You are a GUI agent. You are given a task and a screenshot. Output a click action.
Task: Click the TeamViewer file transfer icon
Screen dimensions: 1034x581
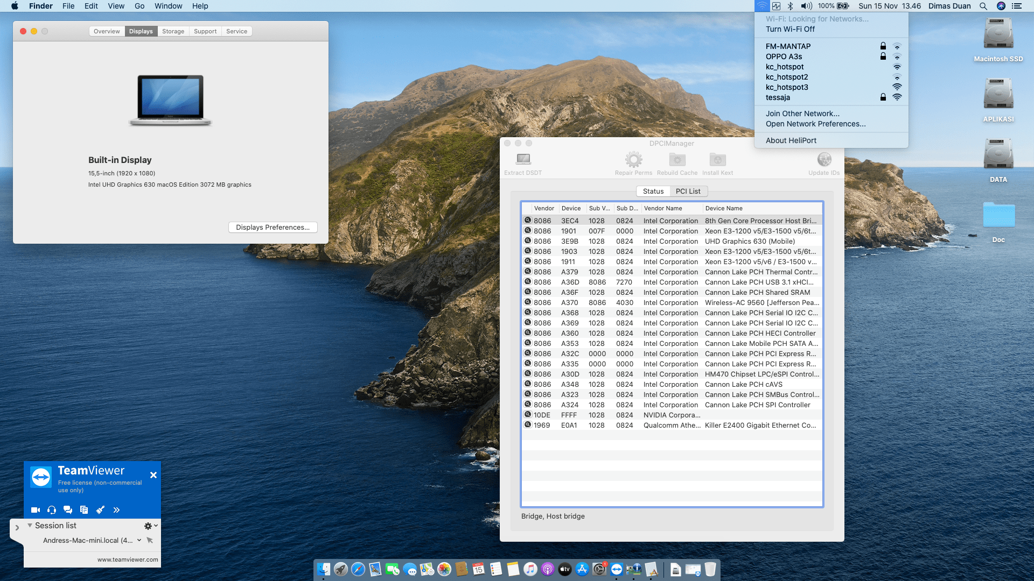[84, 509]
